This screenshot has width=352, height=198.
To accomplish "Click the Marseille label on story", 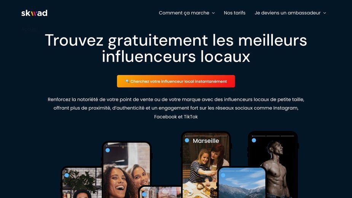I will (x=206, y=141).
